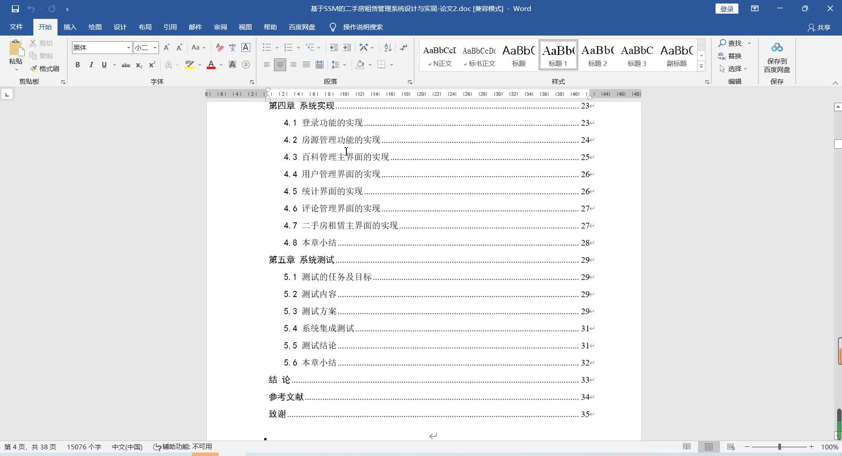Open the font name dropdown
842x456 pixels.
[x=128, y=47]
